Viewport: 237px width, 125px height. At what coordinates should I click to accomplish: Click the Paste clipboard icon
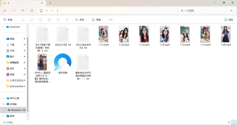tap(40, 20)
